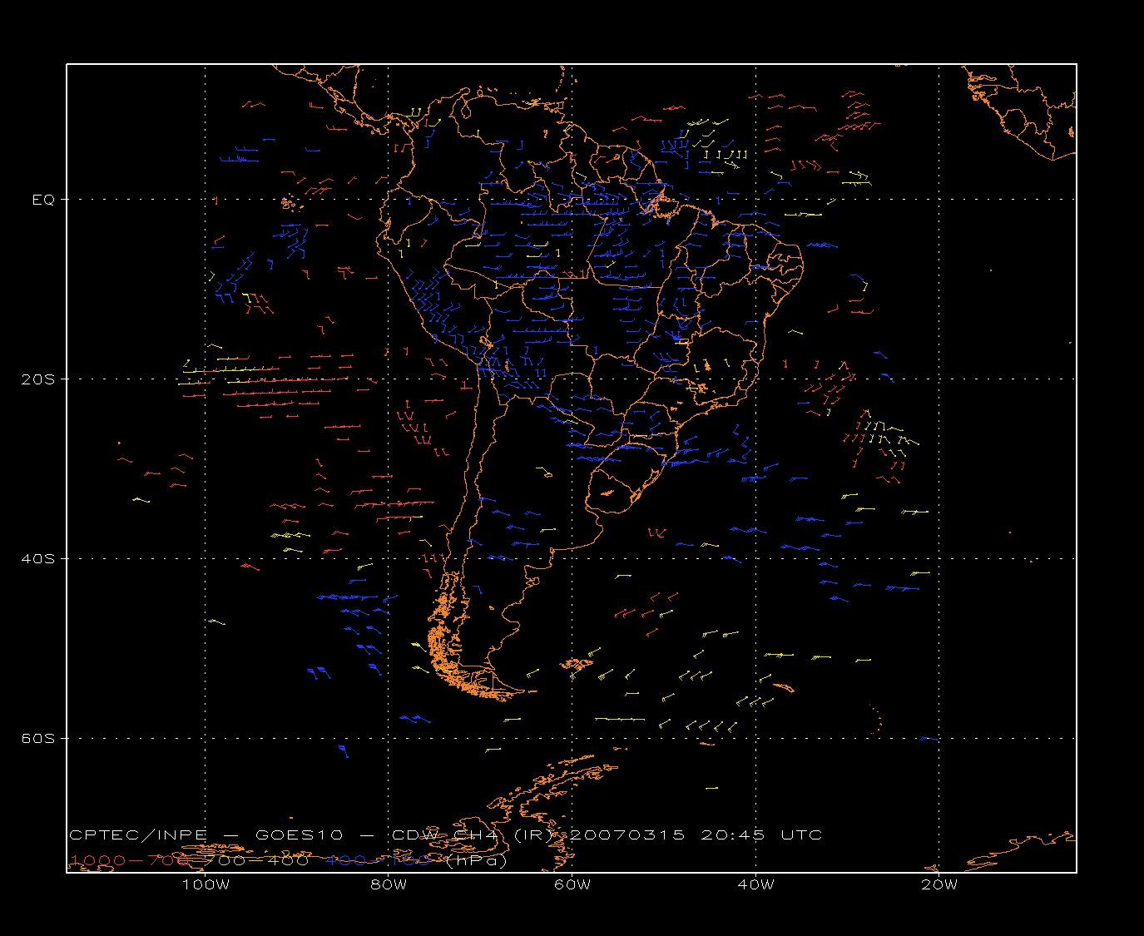Click the 20S latitude label
The width and height of the screenshot is (1144, 936).
click(x=38, y=379)
